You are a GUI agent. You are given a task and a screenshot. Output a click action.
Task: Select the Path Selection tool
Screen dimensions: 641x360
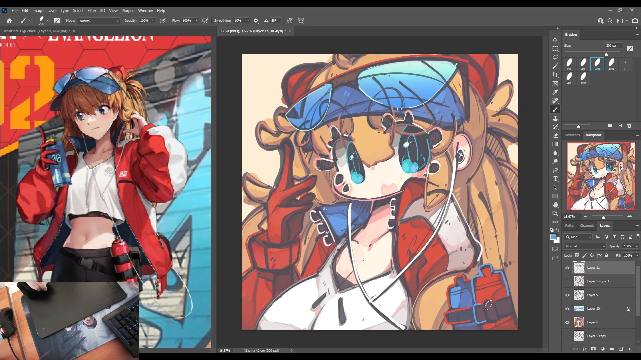point(555,187)
